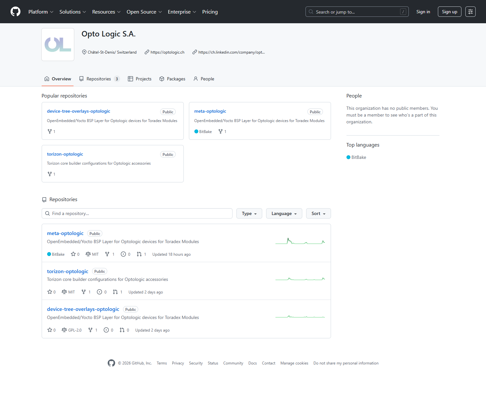486x410 pixels.
Task: View torizon-optologic activity sparkline graph
Action: tap(300, 279)
